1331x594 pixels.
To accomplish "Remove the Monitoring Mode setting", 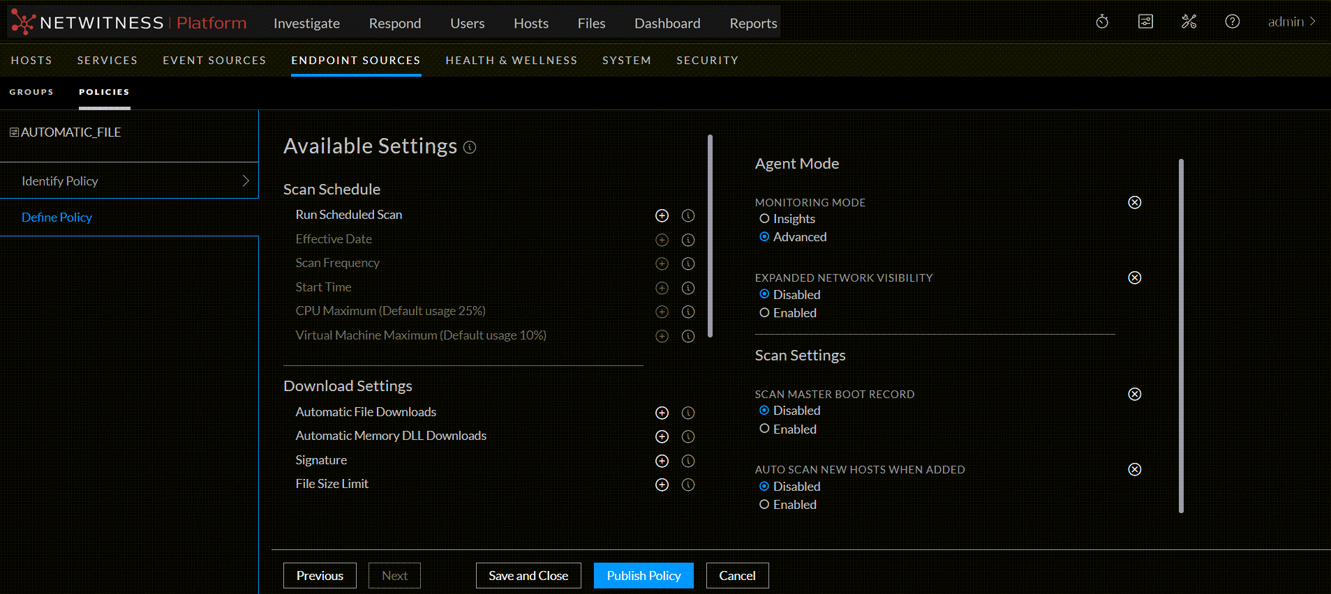I will [1134, 202].
